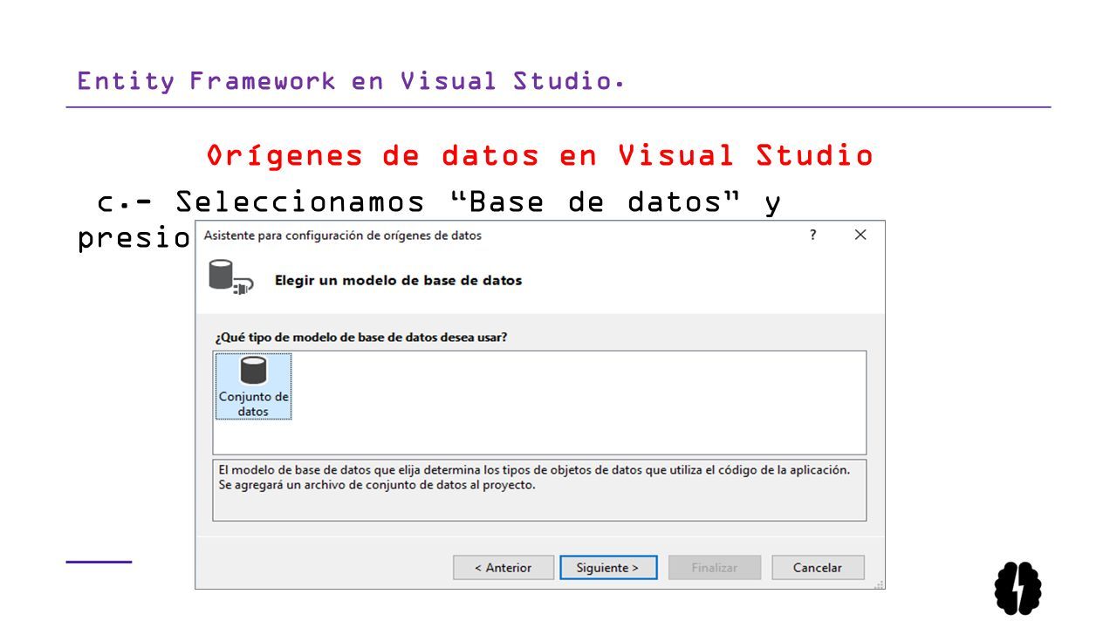Close the Asistente para configuración dialog
1117x628 pixels.
pos(860,235)
